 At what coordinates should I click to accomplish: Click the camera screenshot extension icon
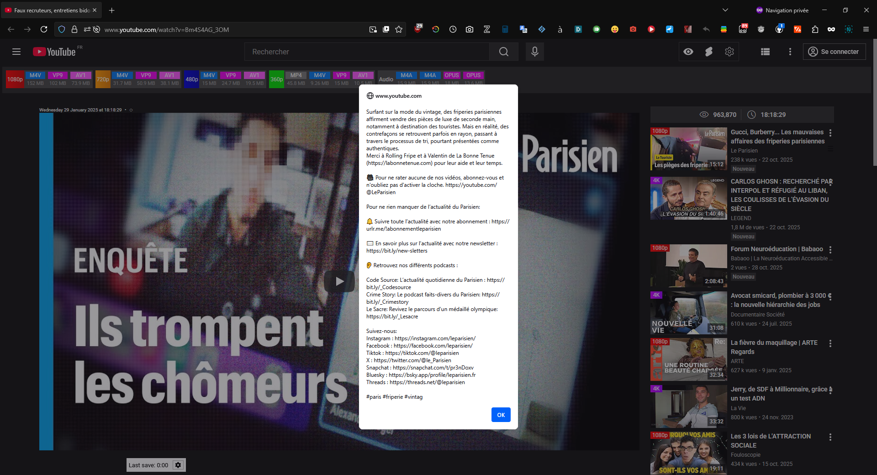tap(469, 29)
